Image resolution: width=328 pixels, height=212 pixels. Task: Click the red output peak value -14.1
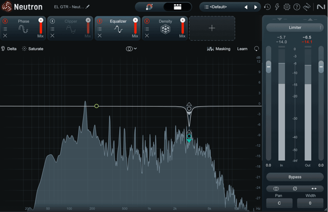(x=307, y=42)
